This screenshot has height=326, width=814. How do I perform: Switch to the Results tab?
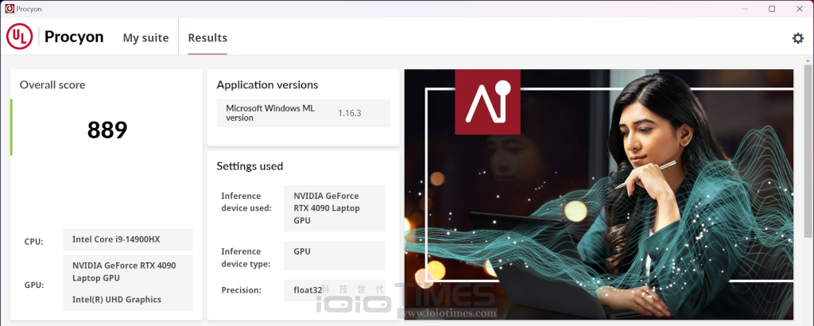[207, 38]
